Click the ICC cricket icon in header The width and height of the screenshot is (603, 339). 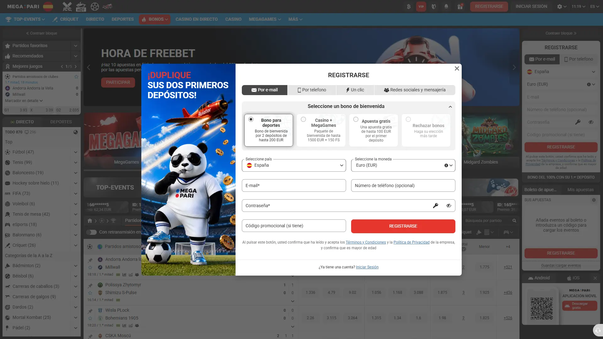tap(67, 6)
